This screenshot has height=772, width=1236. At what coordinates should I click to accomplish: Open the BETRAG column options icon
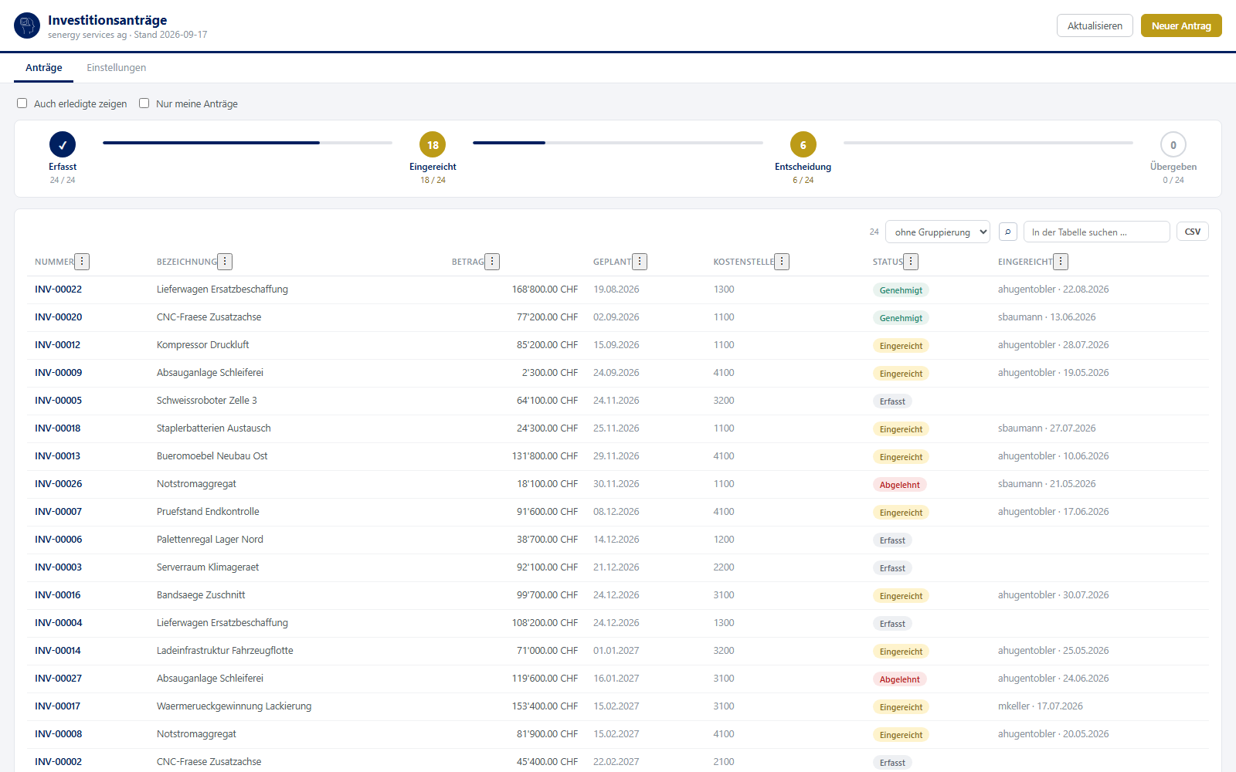(x=492, y=262)
